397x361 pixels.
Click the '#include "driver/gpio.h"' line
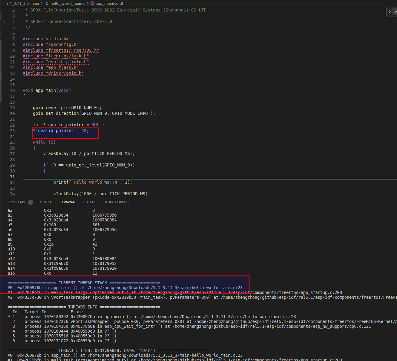tap(53, 73)
